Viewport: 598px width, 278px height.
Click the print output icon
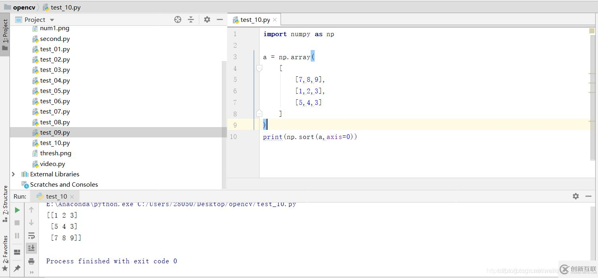(x=31, y=261)
